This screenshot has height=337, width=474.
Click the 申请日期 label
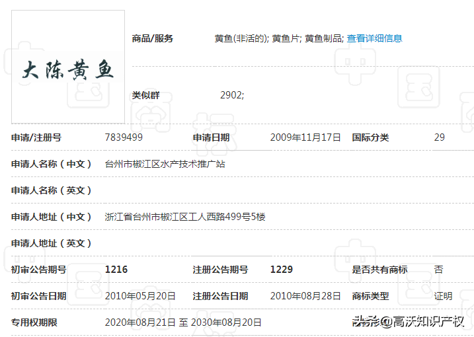coord(211,137)
